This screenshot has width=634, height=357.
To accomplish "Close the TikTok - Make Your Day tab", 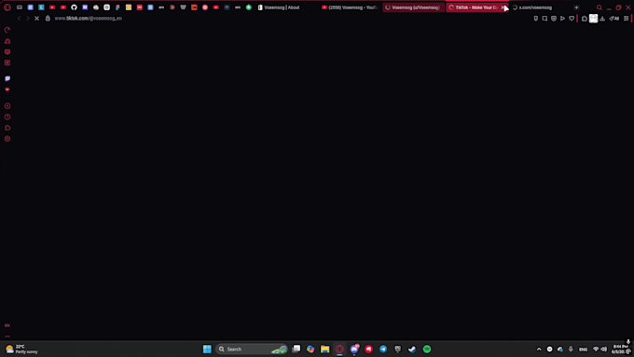I will click(503, 7).
